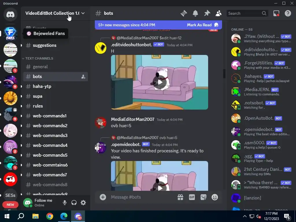This screenshot has width=296, height=222.
Task: Open the web-commands1 channel
Action: (x=55, y=116)
